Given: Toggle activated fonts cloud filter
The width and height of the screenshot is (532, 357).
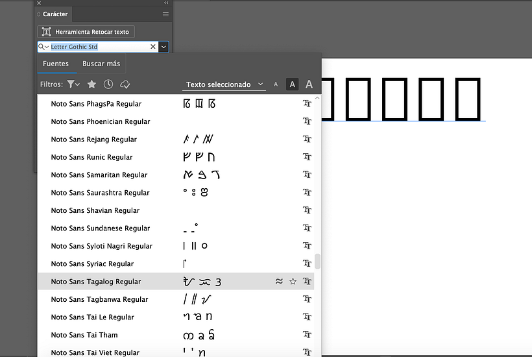Looking at the screenshot, I should [125, 84].
